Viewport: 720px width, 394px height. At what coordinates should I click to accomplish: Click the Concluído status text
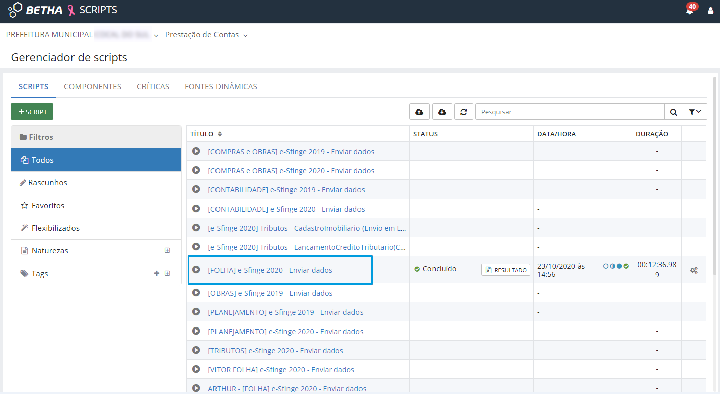440,269
